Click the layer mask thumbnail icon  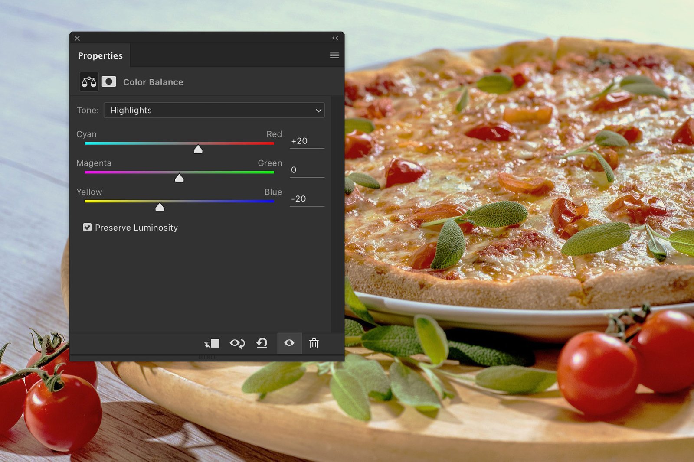click(109, 81)
